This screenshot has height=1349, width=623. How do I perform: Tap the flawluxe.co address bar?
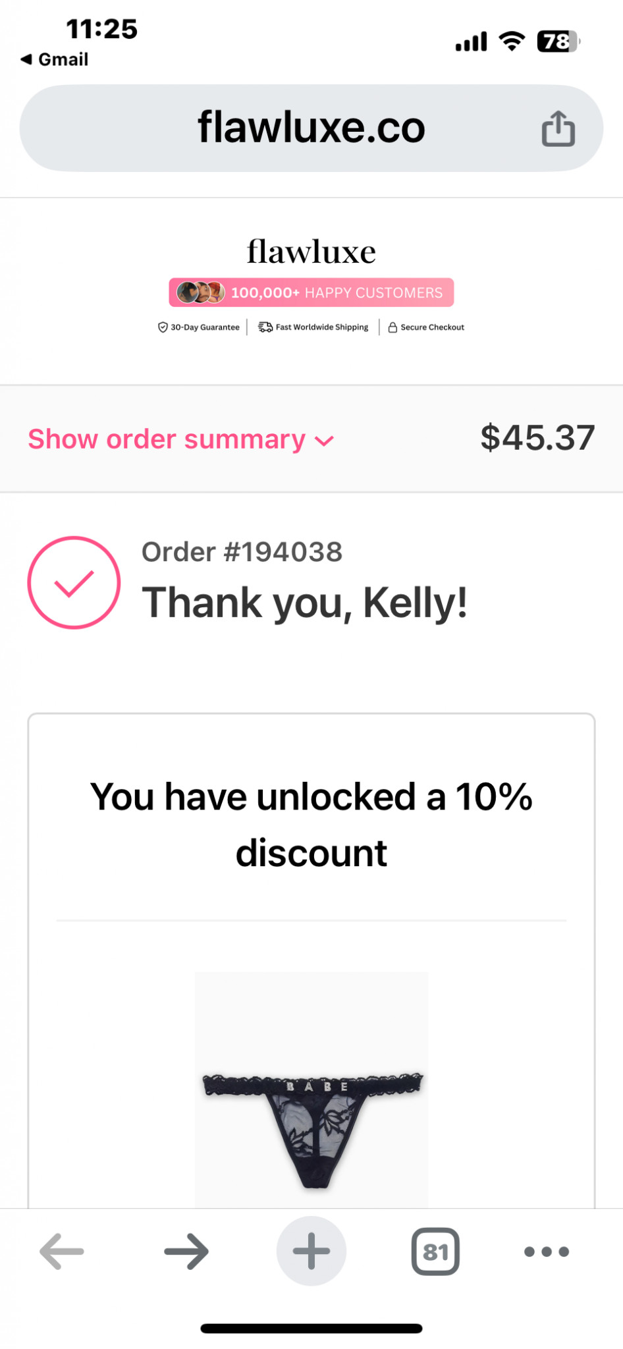click(311, 128)
